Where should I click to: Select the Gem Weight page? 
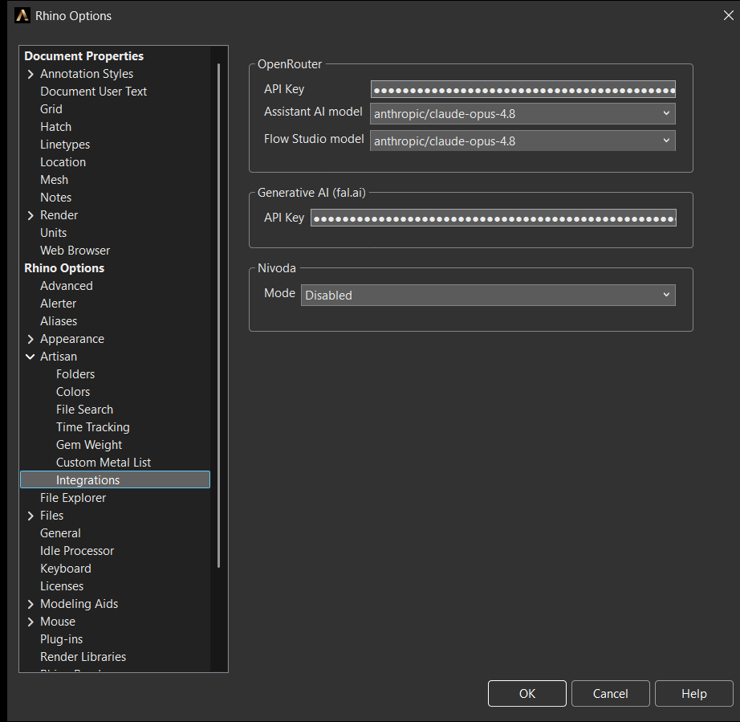[x=89, y=445]
